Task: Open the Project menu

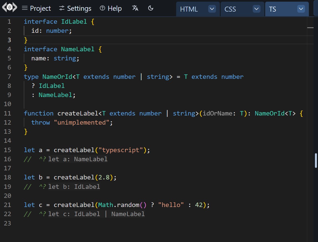Action: [x=40, y=8]
